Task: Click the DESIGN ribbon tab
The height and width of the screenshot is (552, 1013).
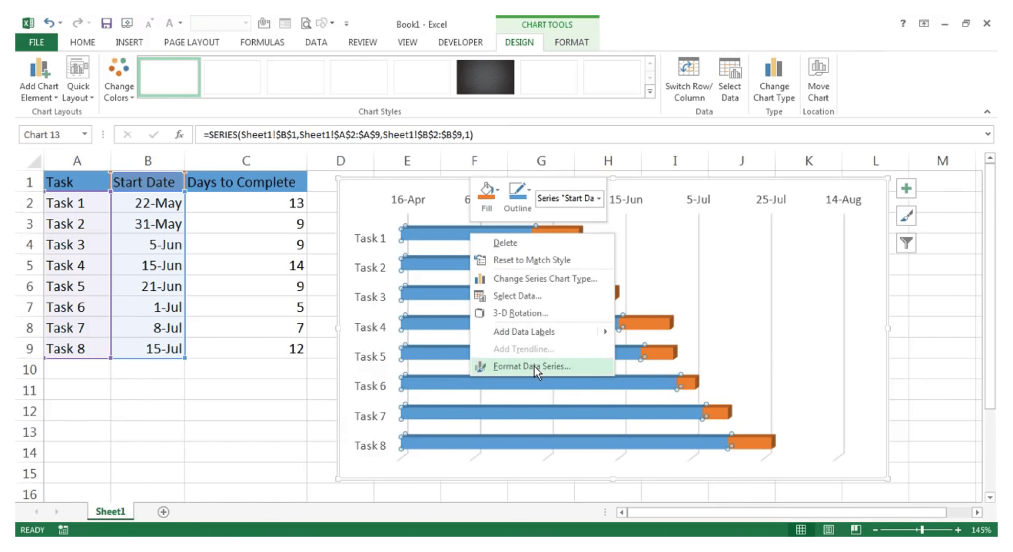Action: coord(519,42)
